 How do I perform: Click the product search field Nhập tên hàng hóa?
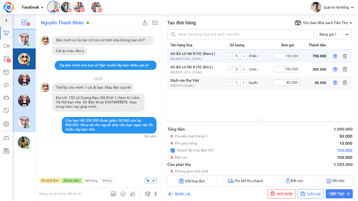pyautogui.click(x=241, y=34)
